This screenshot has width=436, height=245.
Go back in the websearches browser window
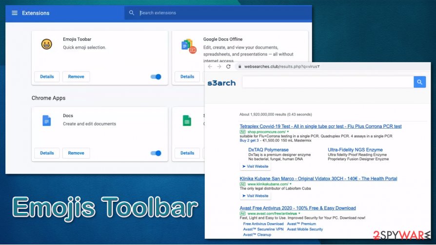pyautogui.click(x=210, y=67)
